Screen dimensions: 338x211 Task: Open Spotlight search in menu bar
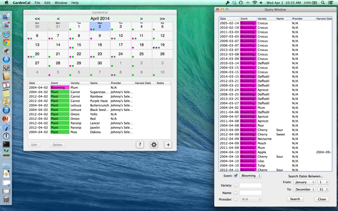click(323, 3)
